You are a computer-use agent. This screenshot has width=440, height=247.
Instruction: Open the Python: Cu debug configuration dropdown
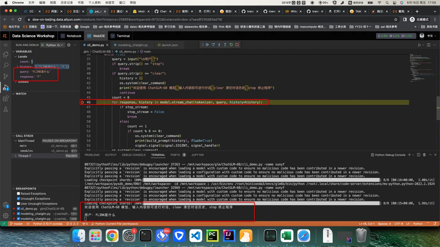(55, 45)
